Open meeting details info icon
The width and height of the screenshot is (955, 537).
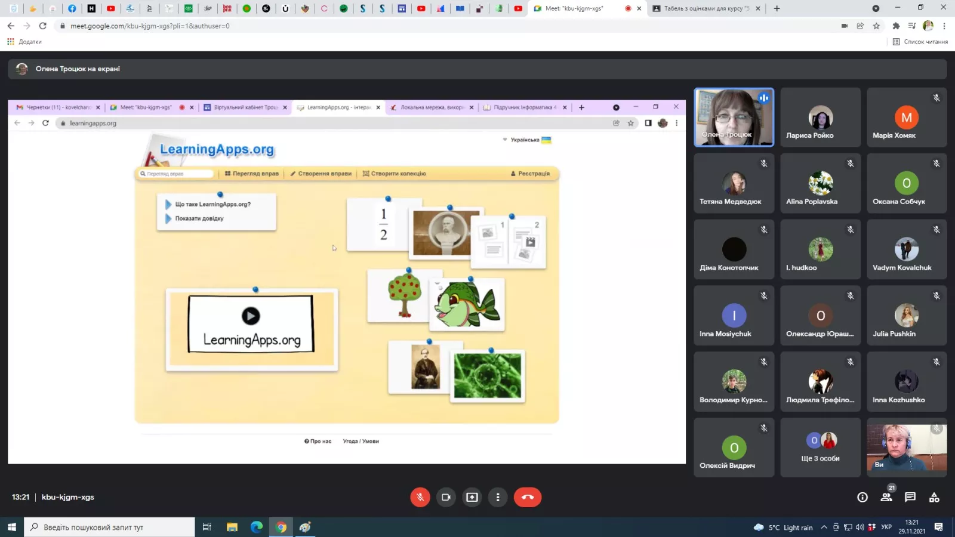coord(862,497)
